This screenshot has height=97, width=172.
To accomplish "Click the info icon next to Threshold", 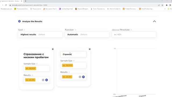I will pos(131,30).
